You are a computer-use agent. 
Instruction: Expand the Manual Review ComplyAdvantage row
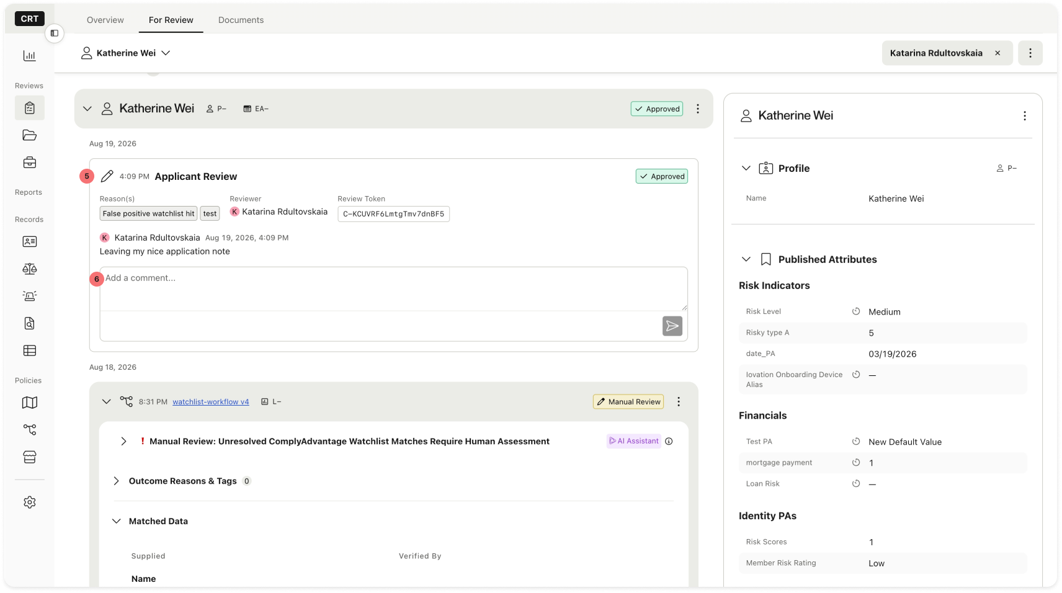point(123,442)
